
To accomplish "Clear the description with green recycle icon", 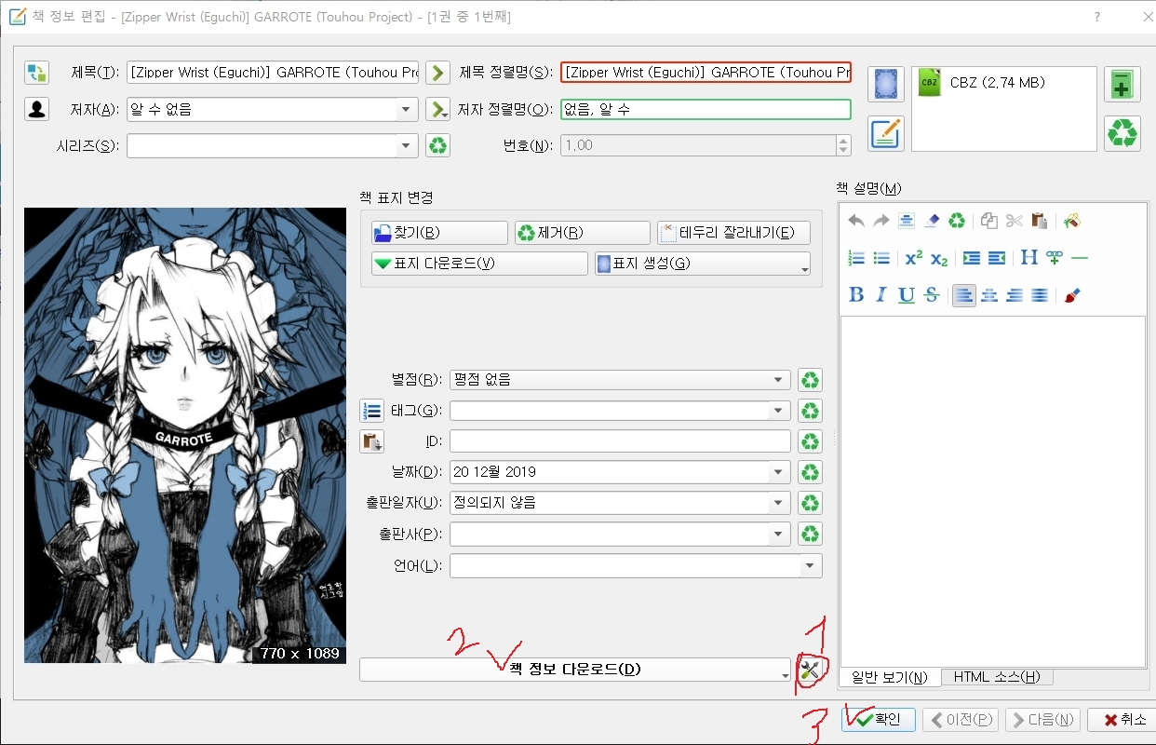I will [957, 221].
